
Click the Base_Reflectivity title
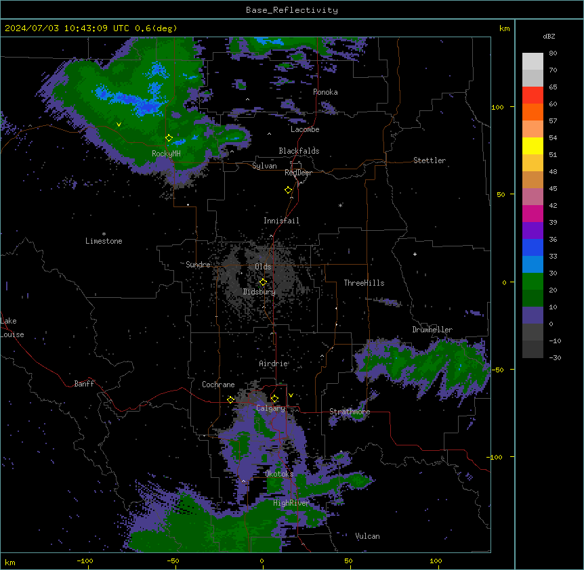point(292,10)
